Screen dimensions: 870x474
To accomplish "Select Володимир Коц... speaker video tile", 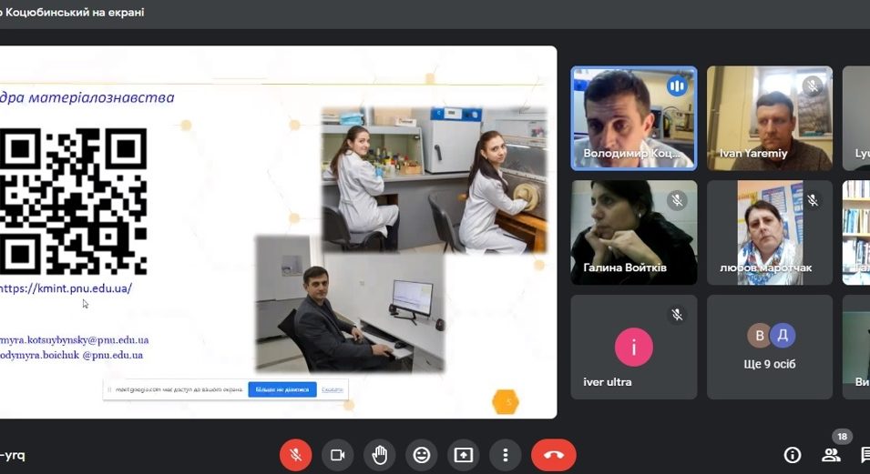I will pyautogui.click(x=633, y=118).
